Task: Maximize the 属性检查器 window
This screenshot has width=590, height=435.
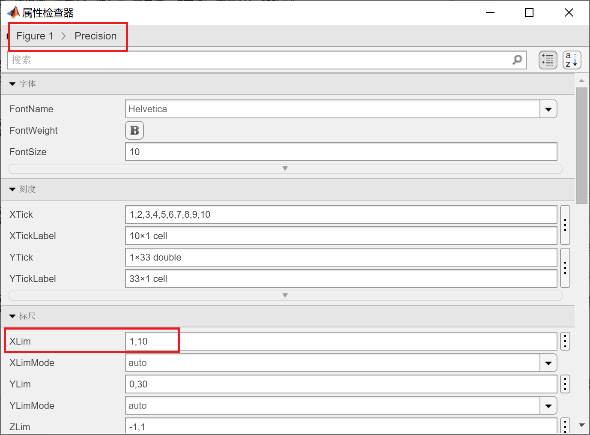Action: click(529, 12)
